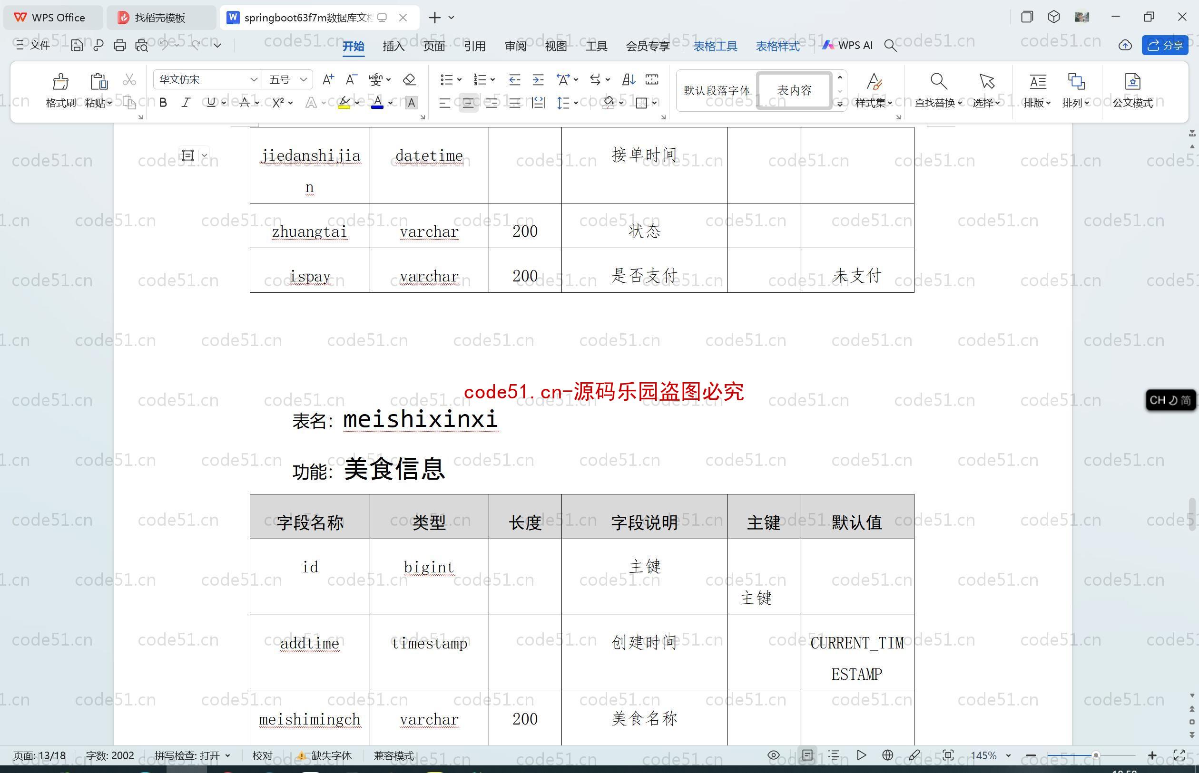Click the search magnifier next to WPS AI
The width and height of the screenshot is (1199, 773).
891,45
